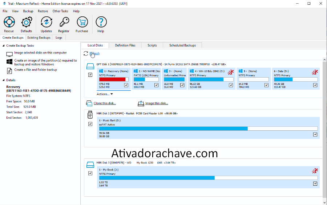This screenshot has height=205, width=327.
Task: Open Help question mark icon
Action: click(x=101, y=23)
